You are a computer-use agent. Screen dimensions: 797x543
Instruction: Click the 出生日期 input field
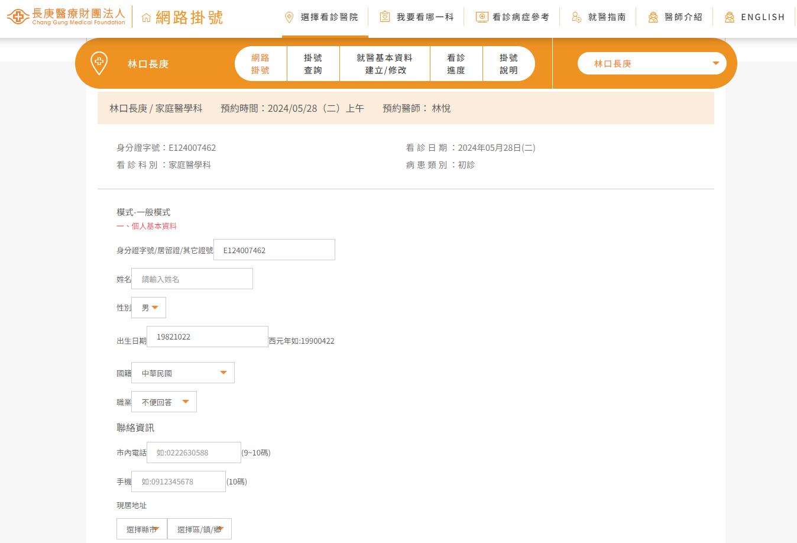click(x=208, y=337)
